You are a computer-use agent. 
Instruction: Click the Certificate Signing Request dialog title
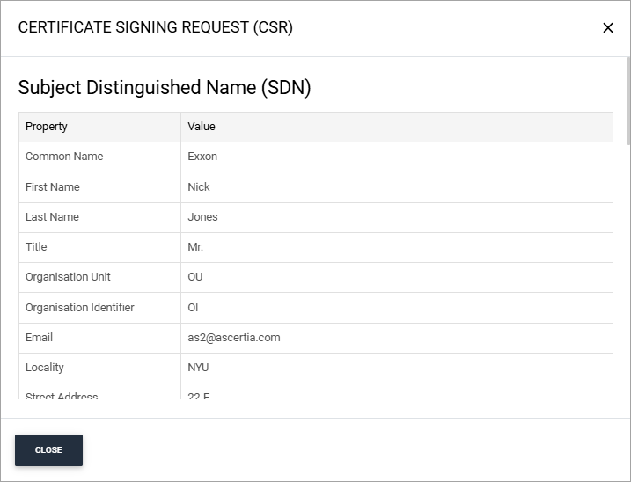coord(156,27)
